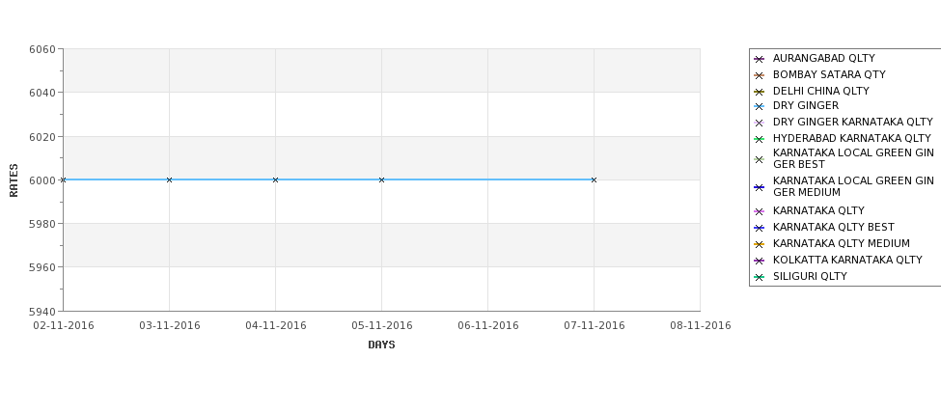Click the data point at 04-11-2016
Viewport: 941px width, 414px height.
point(275,180)
